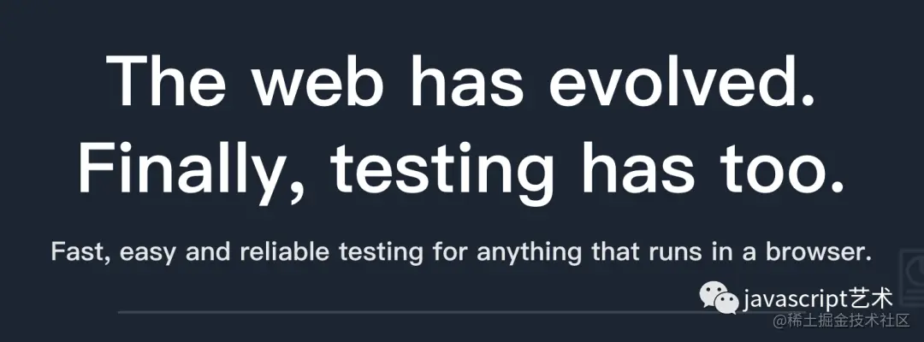Click the subtitle starting with "Fast, easy and reliable"

pyautogui.click(x=461, y=252)
